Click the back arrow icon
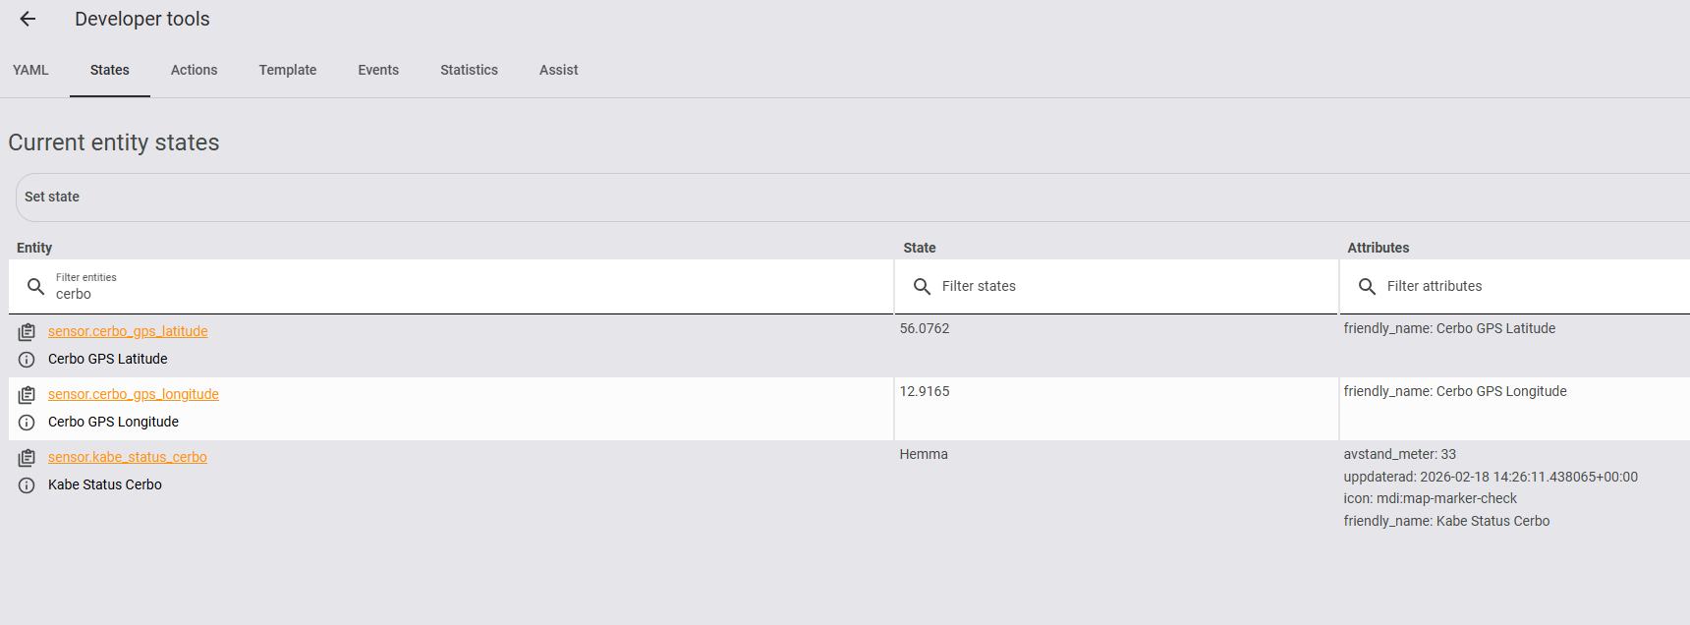The image size is (1690, 625). coord(28,19)
